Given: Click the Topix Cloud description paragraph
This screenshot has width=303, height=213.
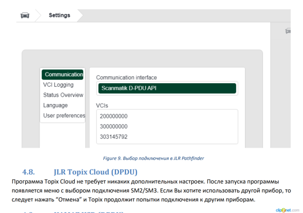Looking at the screenshot, I should (x=151, y=190).
